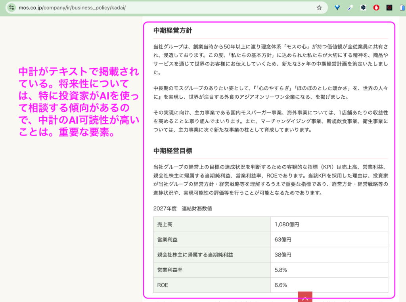Screen dimensions: 406x302
Task: Click the red back-to-top arrow button
Action: coord(305,297)
